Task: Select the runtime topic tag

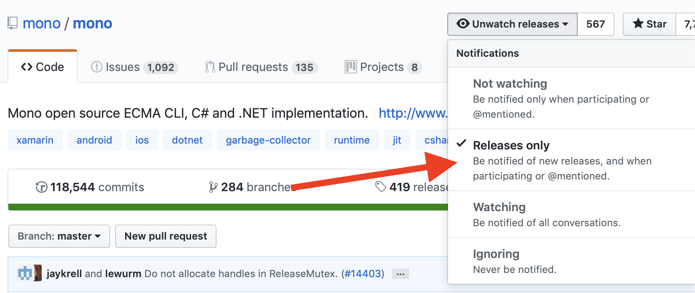Action: point(352,140)
